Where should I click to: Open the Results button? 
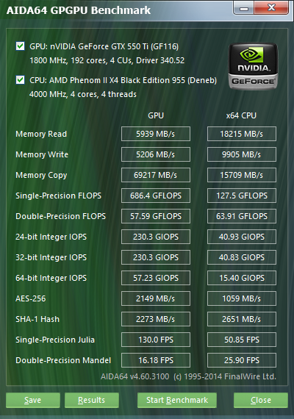[x=92, y=400]
